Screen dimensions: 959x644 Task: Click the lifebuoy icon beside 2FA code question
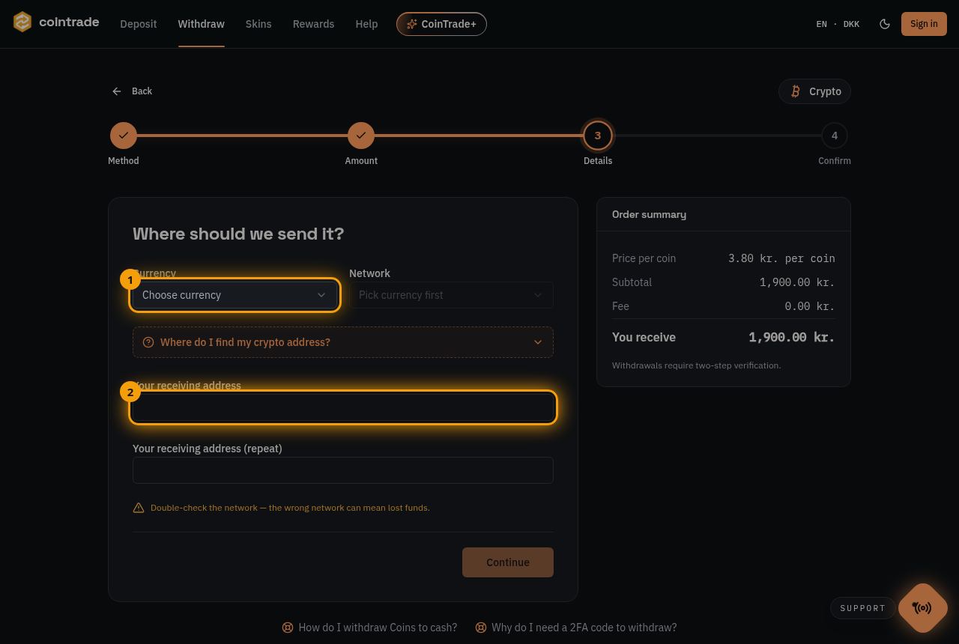[481, 628]
